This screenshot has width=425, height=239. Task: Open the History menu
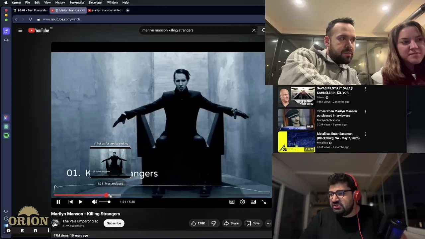coord(60,2)
